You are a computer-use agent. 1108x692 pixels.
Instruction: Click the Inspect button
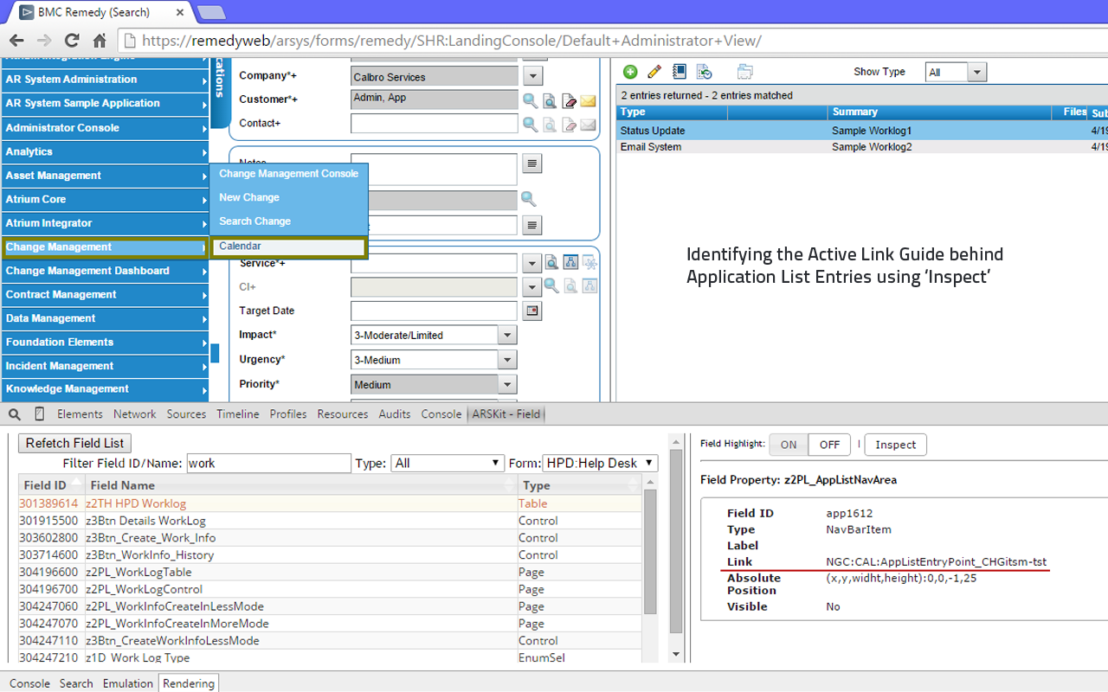pyautogui.click(x=895, y=444)
